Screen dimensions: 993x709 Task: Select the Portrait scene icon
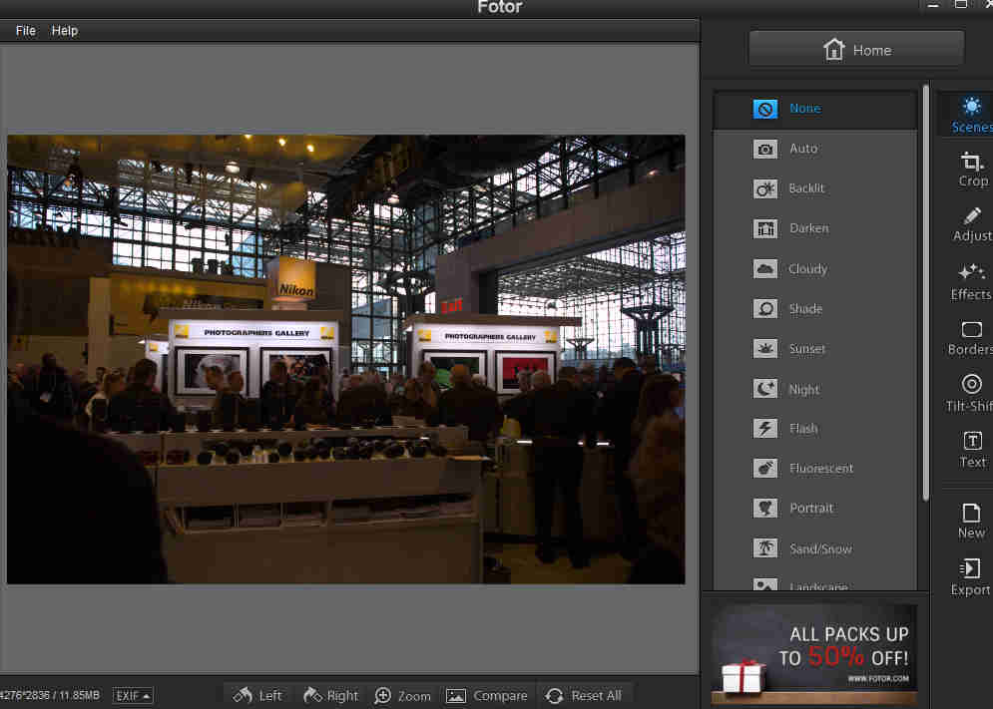(x=765, y=509)
